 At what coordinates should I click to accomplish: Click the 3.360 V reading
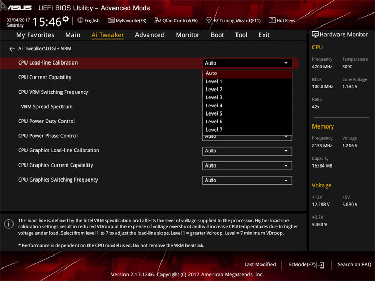319,225
